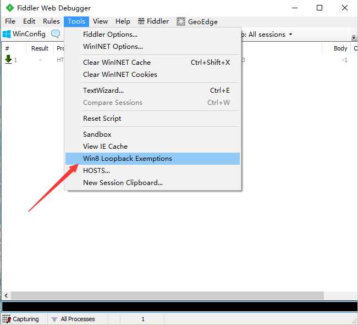Sort by the Result column header

(x=40, y=48)
